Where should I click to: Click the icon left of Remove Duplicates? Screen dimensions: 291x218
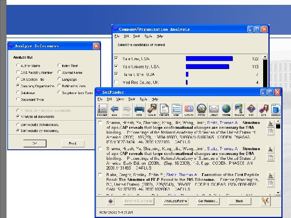tap(111, 201)
